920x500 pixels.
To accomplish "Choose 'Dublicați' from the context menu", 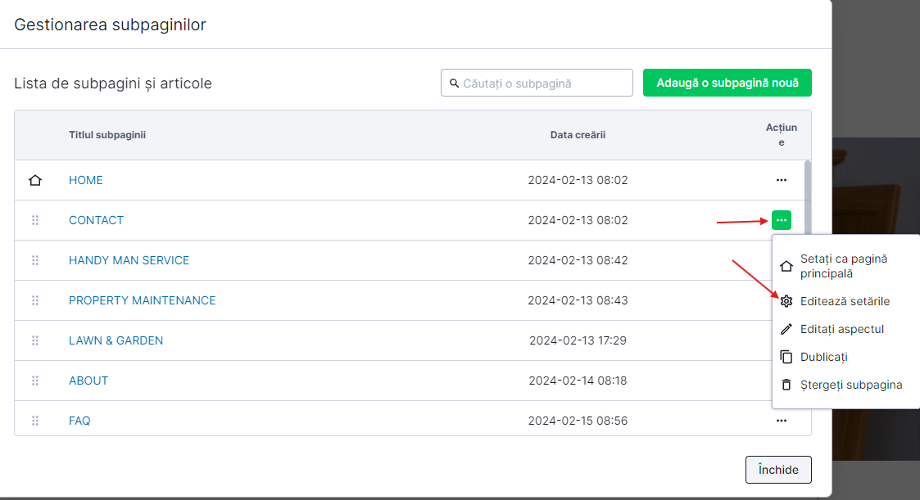I will (823, 357).
